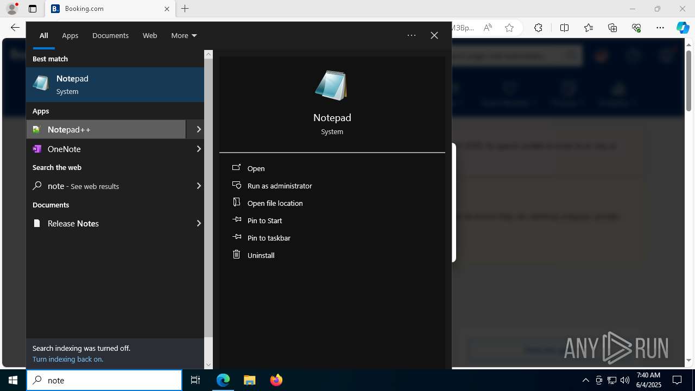The height and width of the screenshot is (391, 695).
Task: Open Edge Collections icon
Action: 612,28
